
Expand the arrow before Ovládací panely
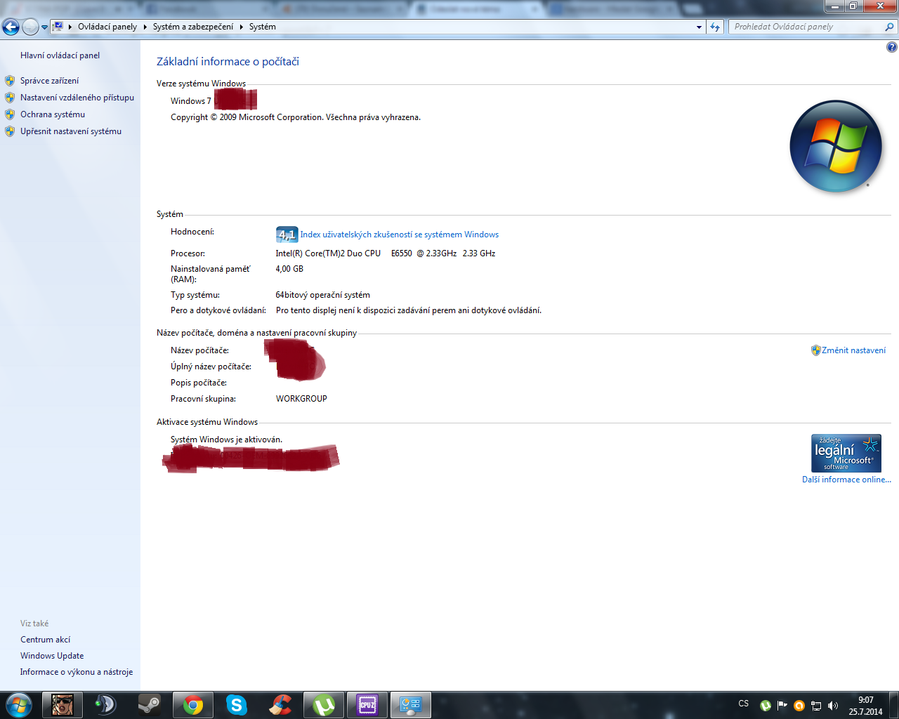(70, 27)
